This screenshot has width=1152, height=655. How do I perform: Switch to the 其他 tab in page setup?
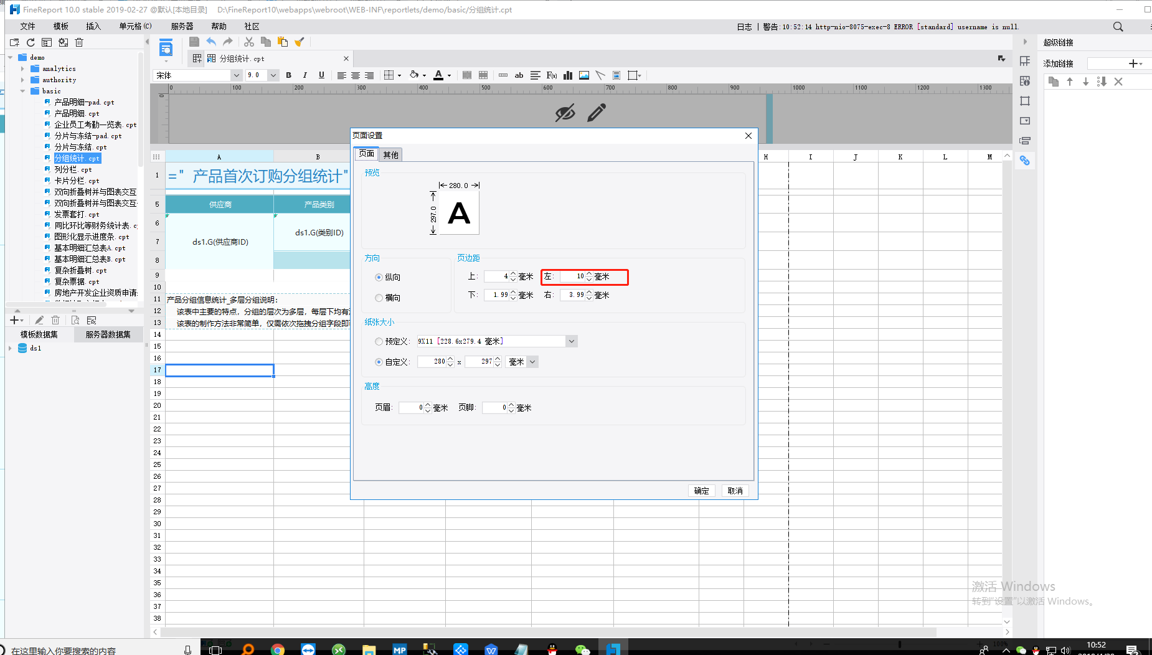pos(390,155)
